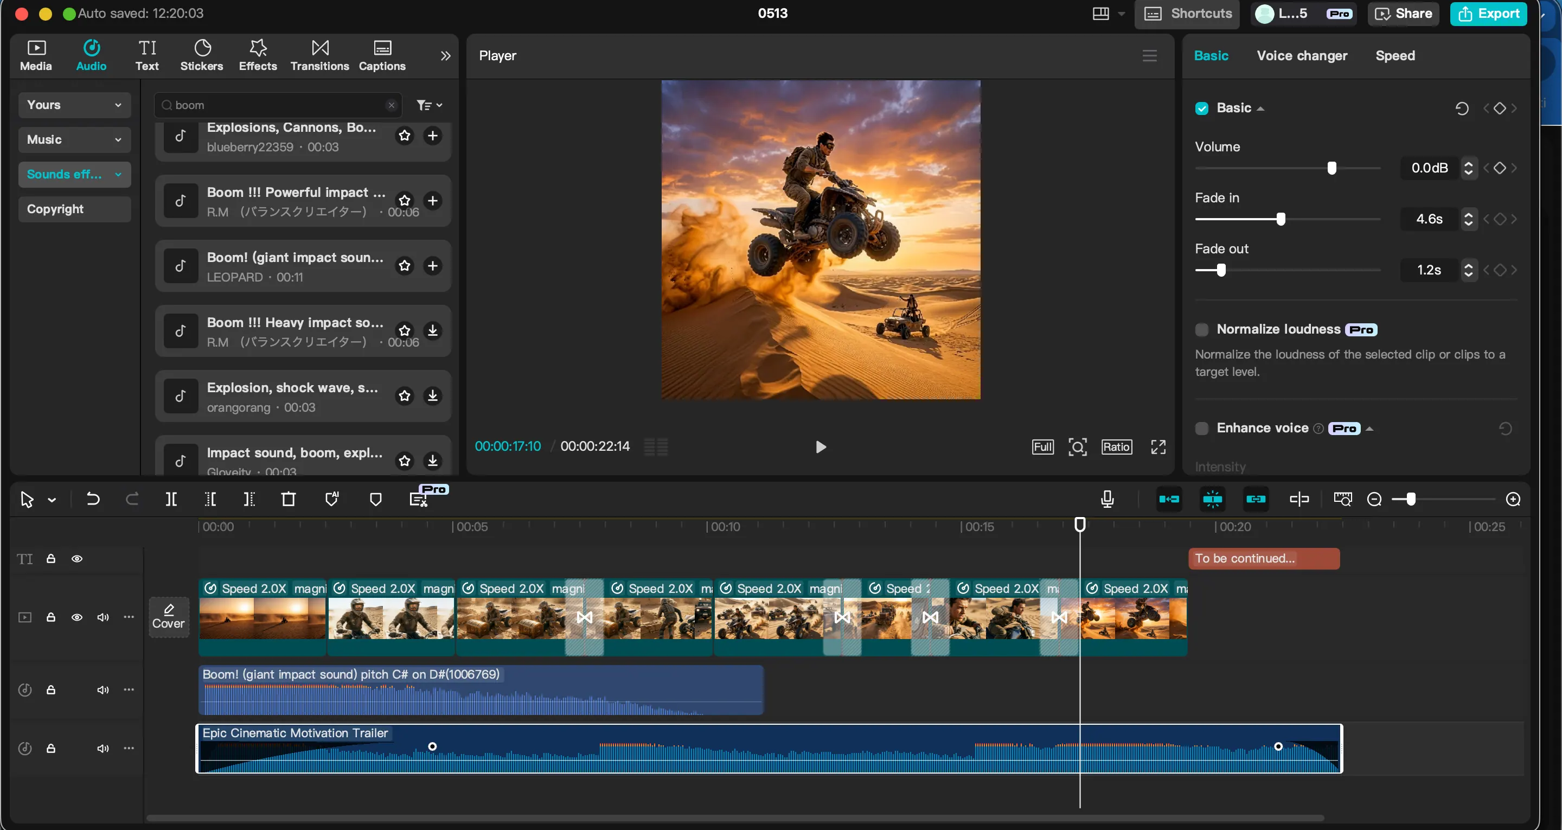The image size is (1562, 830).
Task: Click the delete-left trim icon
Action: click(210, 499)
